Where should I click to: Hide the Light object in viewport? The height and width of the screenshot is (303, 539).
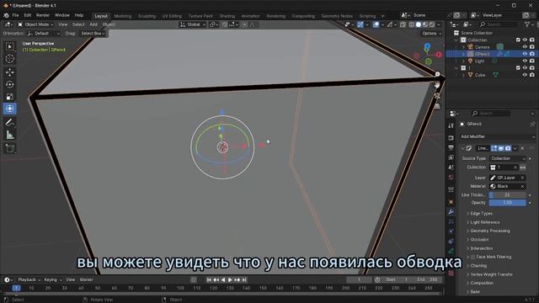(525, 61)
